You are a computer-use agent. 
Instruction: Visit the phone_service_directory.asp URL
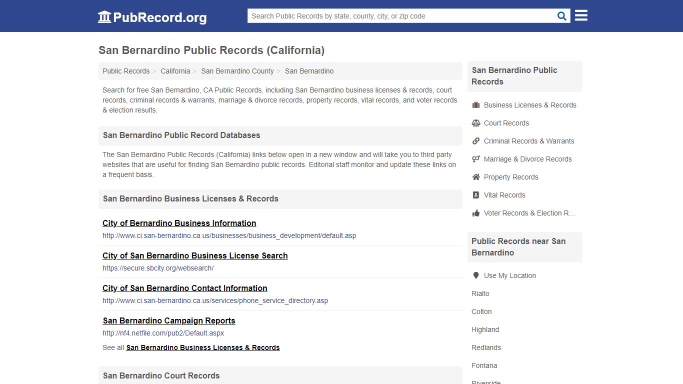pos(215,300)
